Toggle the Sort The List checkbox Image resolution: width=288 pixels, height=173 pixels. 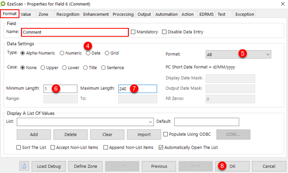tap(19, 148)
